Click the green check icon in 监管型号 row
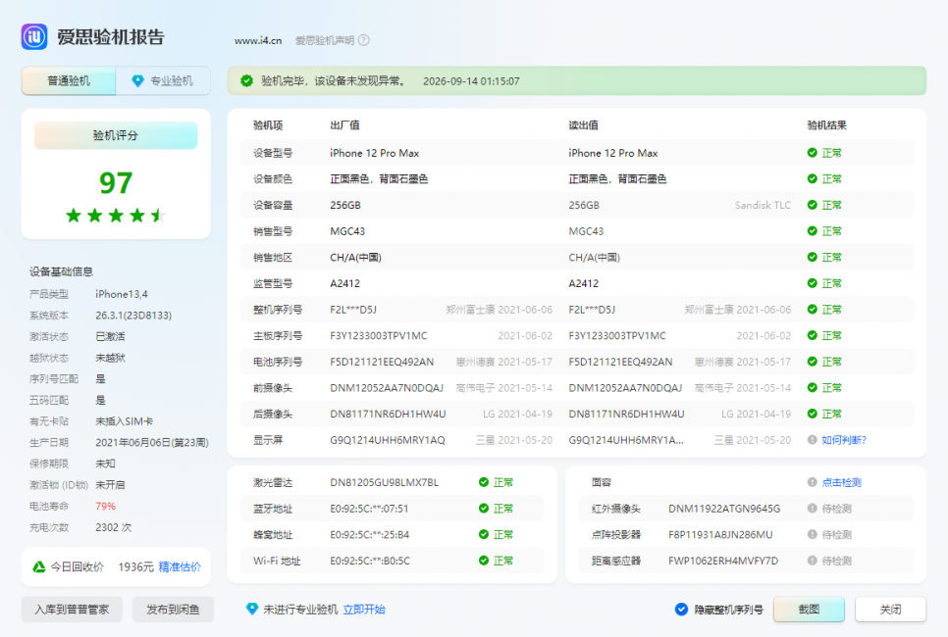The image size is (948, 637). pyautogui.click(x=813, y=283)
